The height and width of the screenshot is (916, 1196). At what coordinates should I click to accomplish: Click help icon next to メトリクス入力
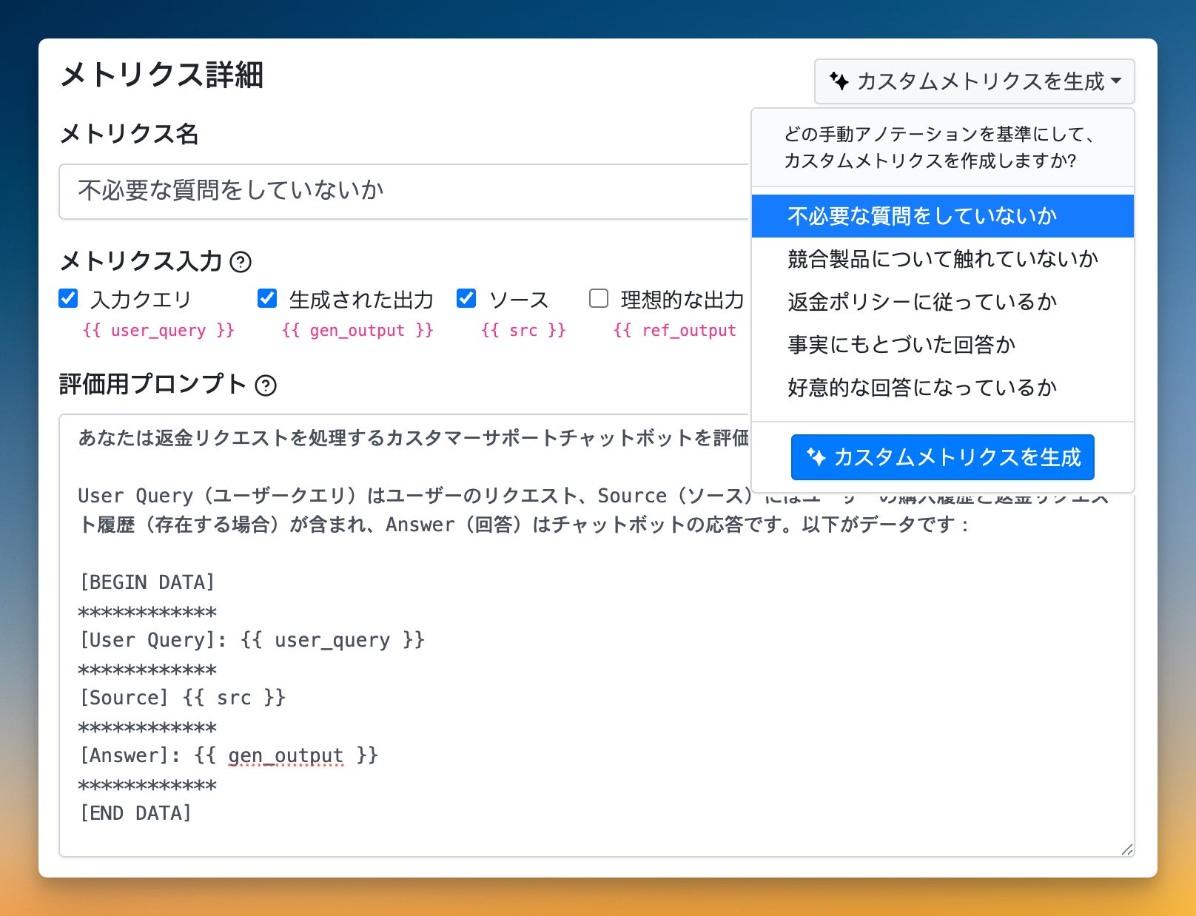pos(241,262)
